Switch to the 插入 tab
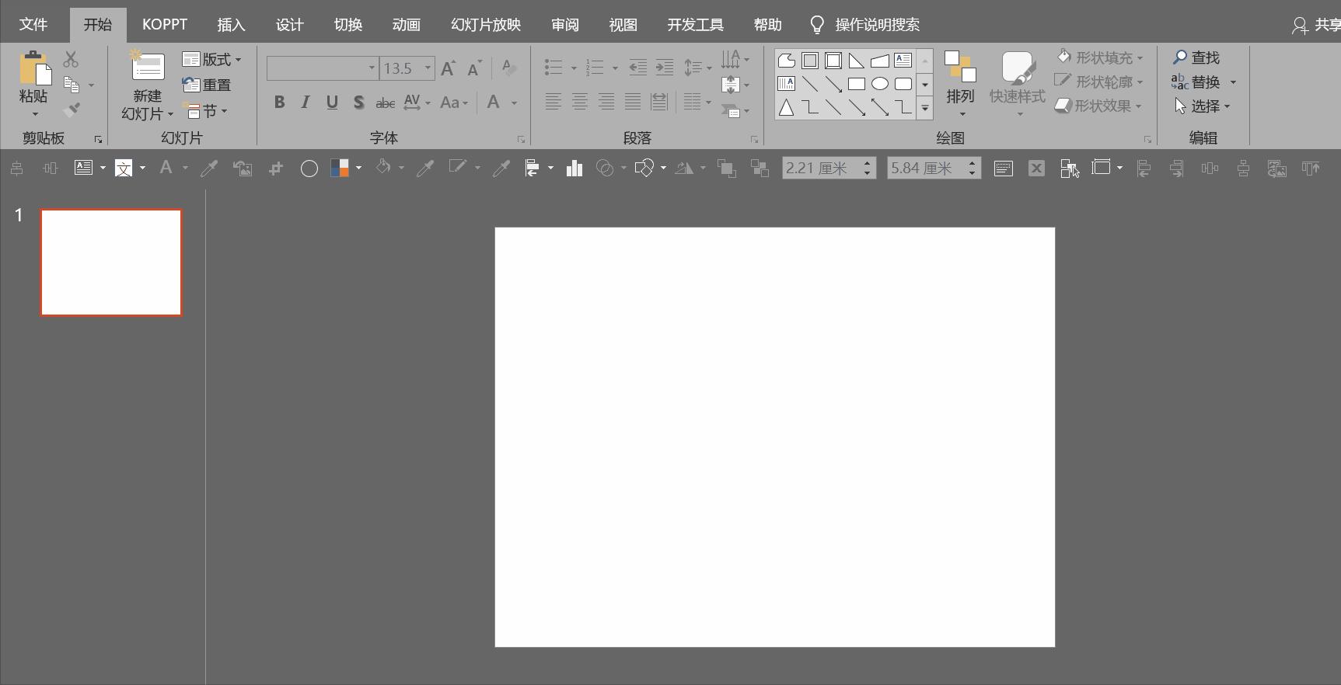 [231, 25]
